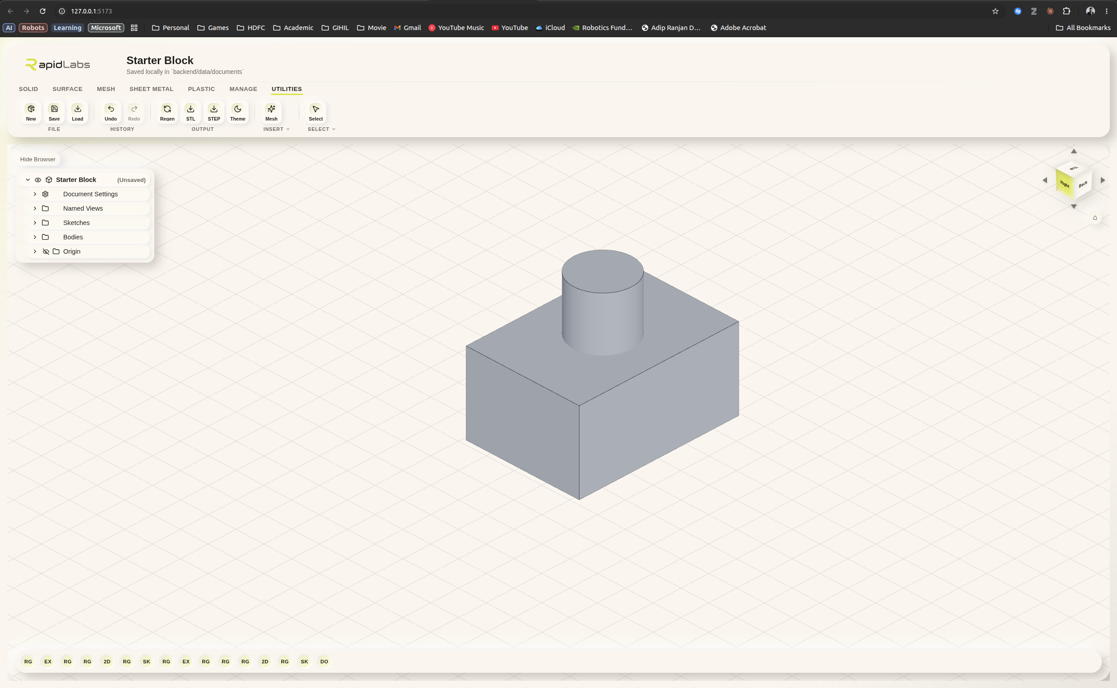
Task: Expand the Bodies tree node
Action: tap(35, 237)
